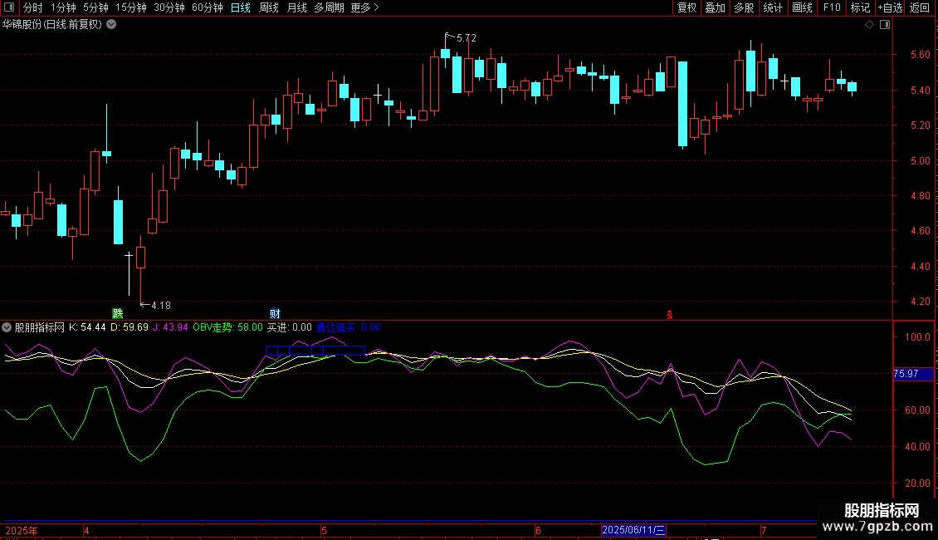Click the 2025/06/11/三 date marker
The width and height of the screenshot is (938, 540).
(633, 530)
